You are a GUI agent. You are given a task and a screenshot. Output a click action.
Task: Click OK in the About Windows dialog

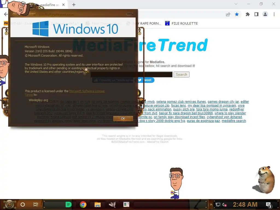pos(123,118)
